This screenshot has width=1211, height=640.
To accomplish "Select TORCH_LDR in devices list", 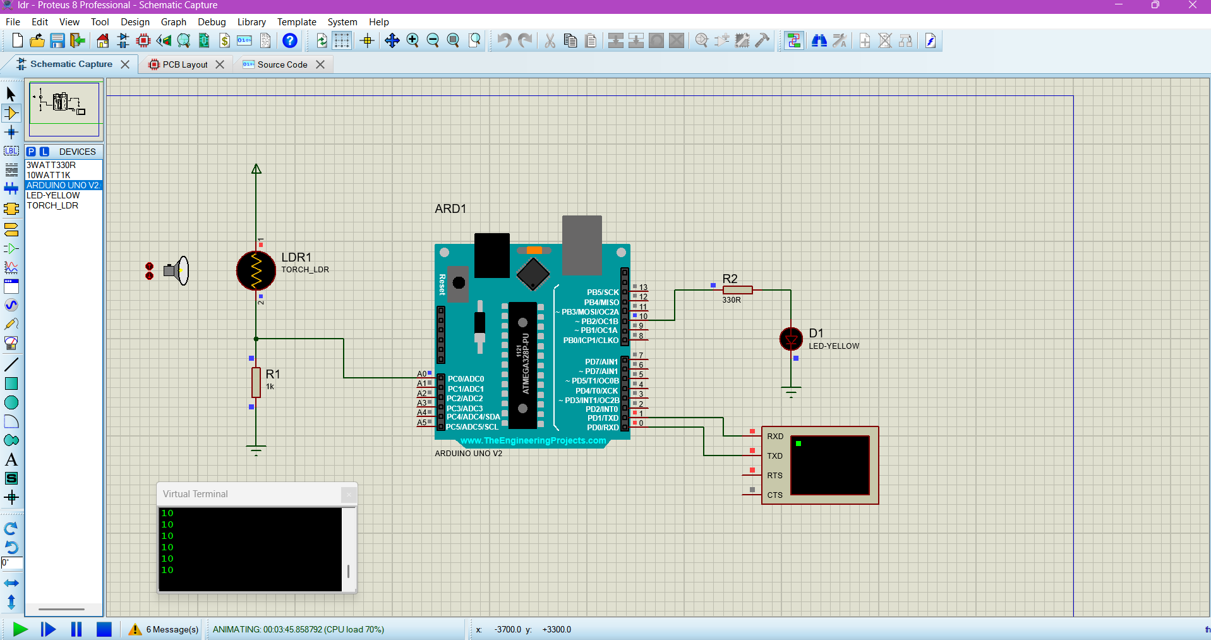I will (52, 205).
